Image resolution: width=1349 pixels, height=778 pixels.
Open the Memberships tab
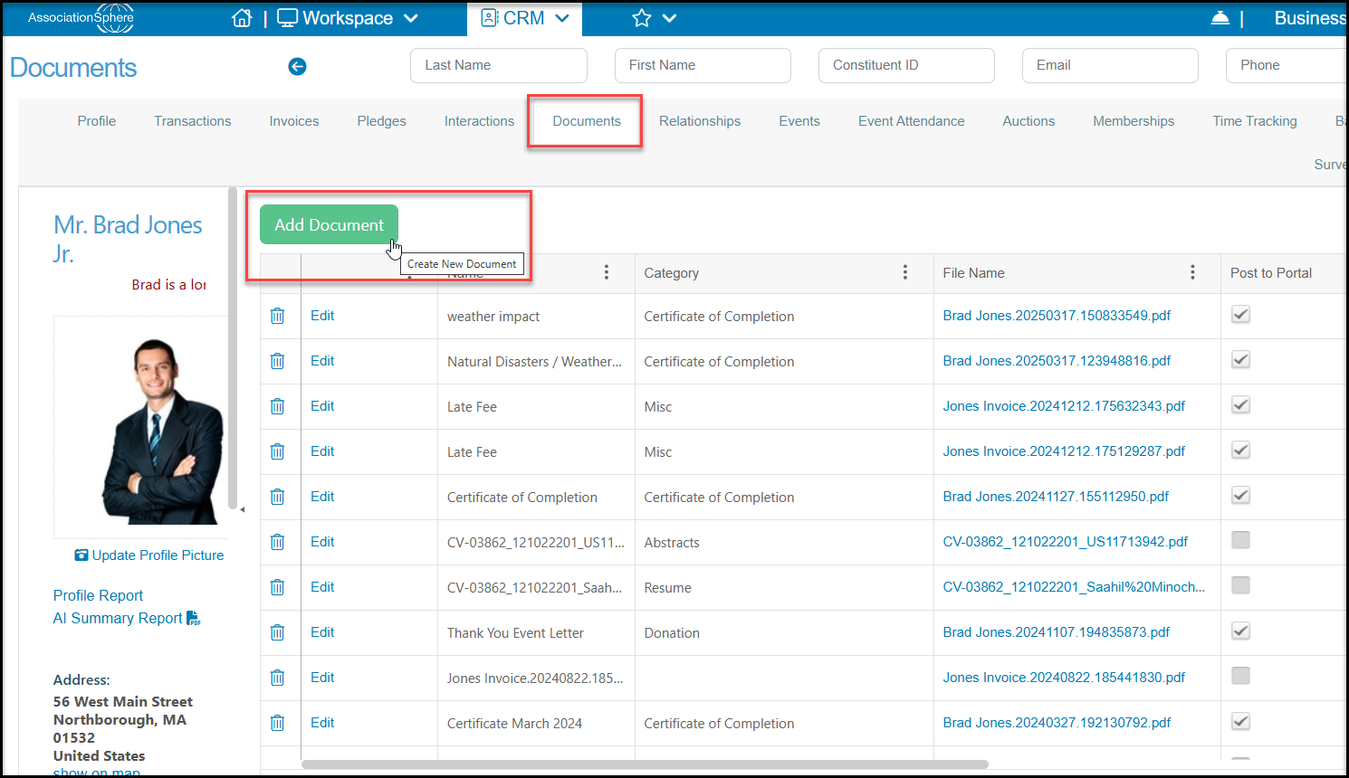1134,121
